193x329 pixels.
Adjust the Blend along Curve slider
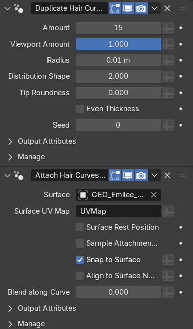tap(118, 292)
